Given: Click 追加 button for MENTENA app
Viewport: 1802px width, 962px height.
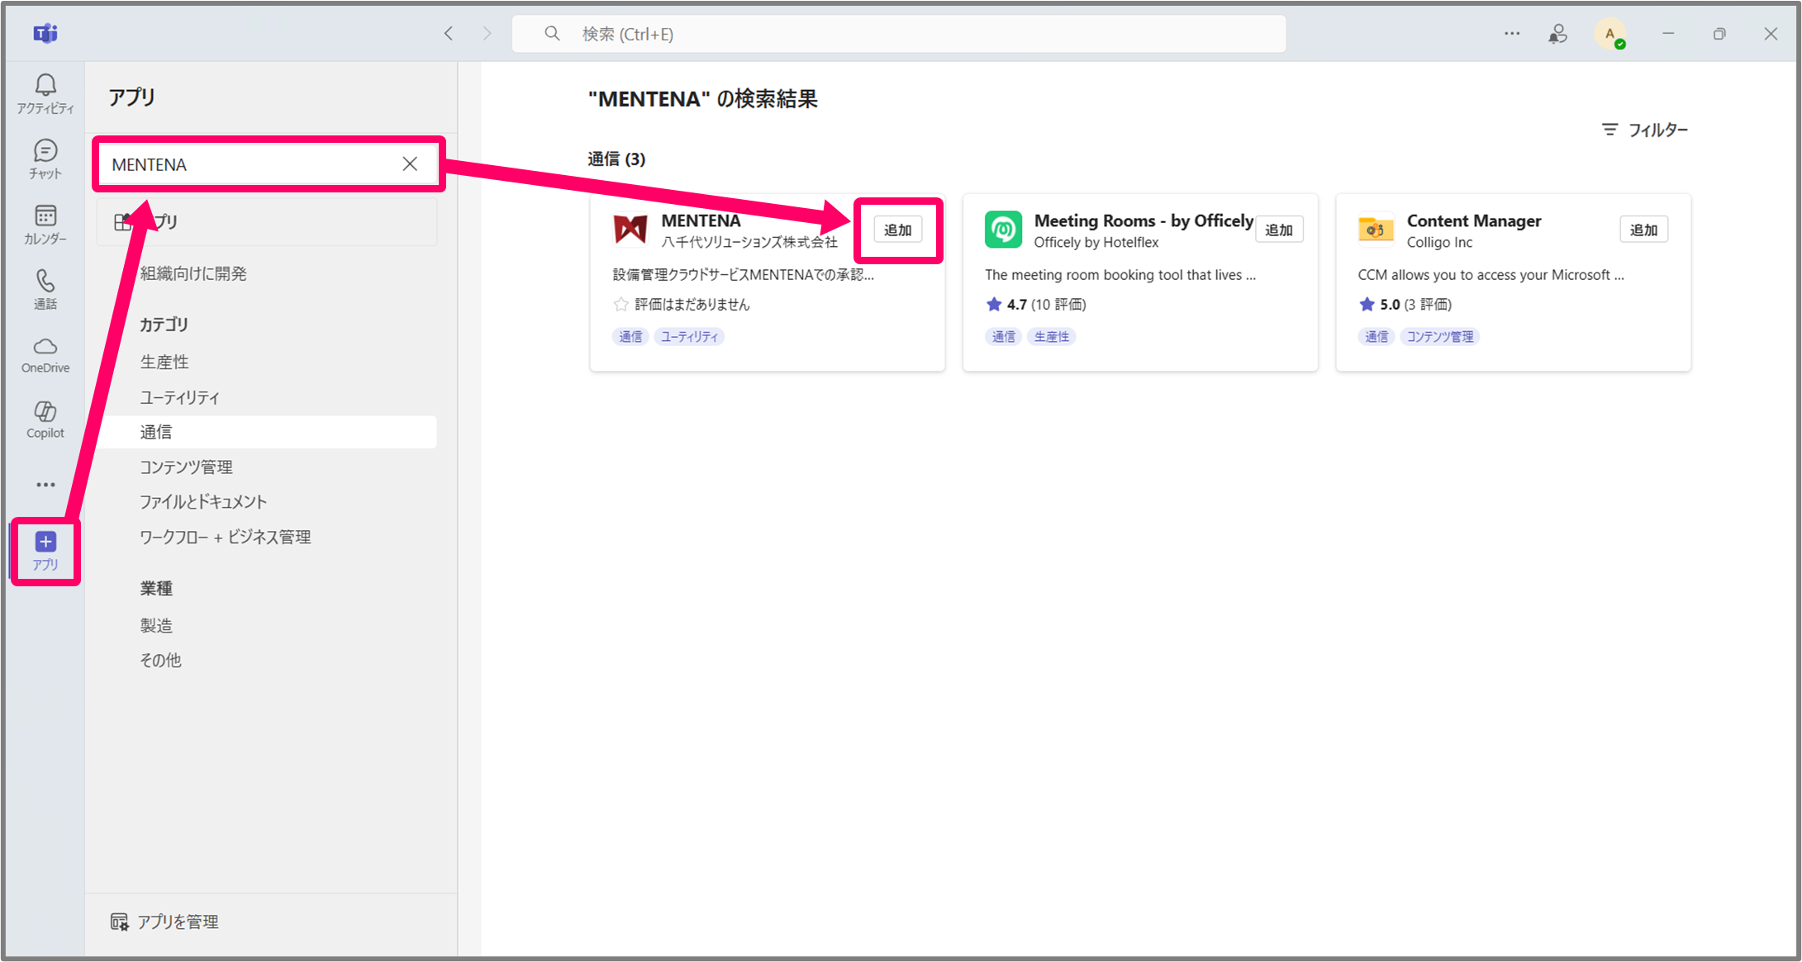Looking at the screenshot, I should tap(897, 230).
